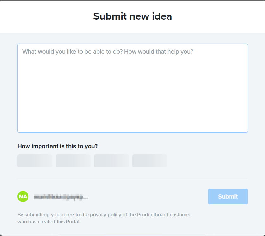Click the "How would that help you?" placeholder text
The height and width of the screenshot is (236, 265).
click(x=159, y=51)
